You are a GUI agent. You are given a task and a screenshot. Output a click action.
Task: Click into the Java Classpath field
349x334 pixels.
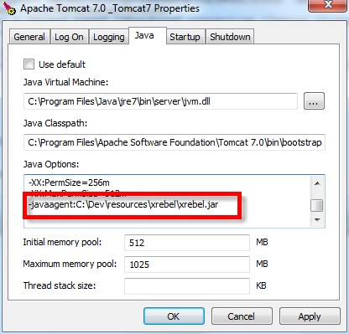click(174, 142)
